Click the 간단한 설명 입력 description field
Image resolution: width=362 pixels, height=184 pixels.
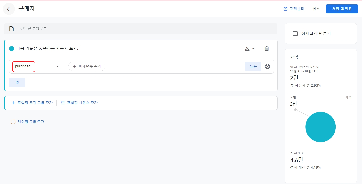141,29
